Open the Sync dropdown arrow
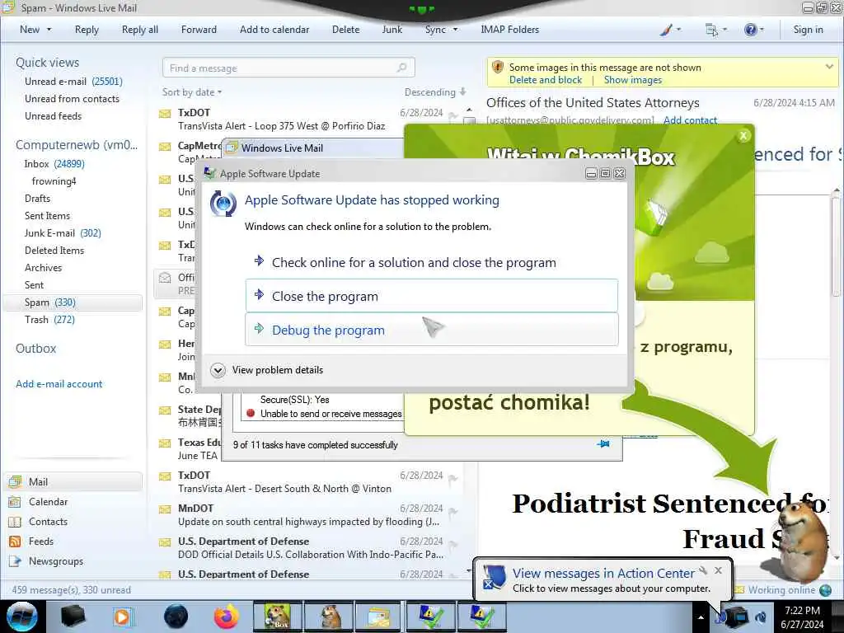This screenshot has height=633, width=844. pyautogui.click(x=455, y=30)
